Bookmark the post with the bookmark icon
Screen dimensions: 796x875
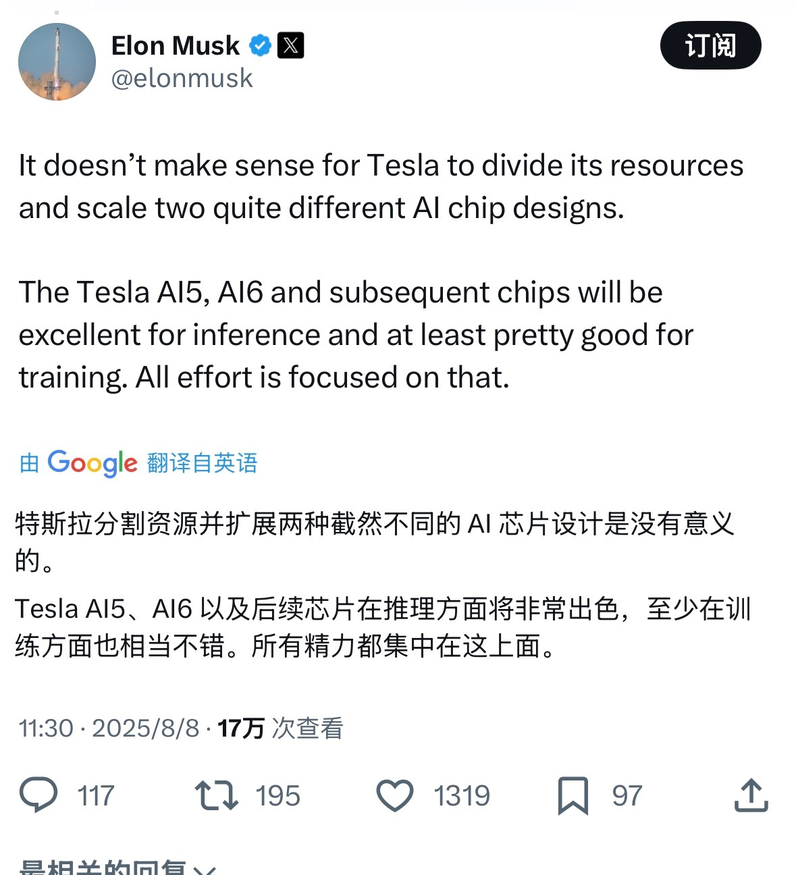coord(573,795)
